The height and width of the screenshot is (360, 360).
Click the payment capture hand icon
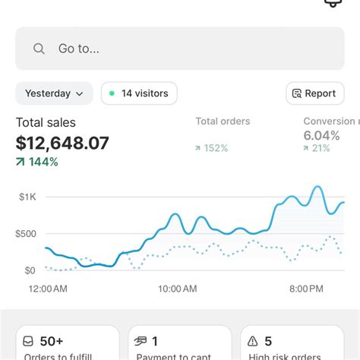tap(141, 341)
